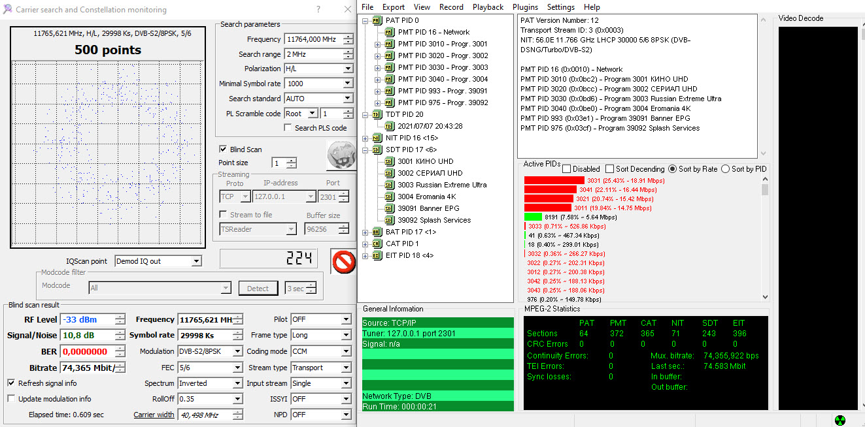
Task: Open the help question mark in title bar
Action: (318, 10)
